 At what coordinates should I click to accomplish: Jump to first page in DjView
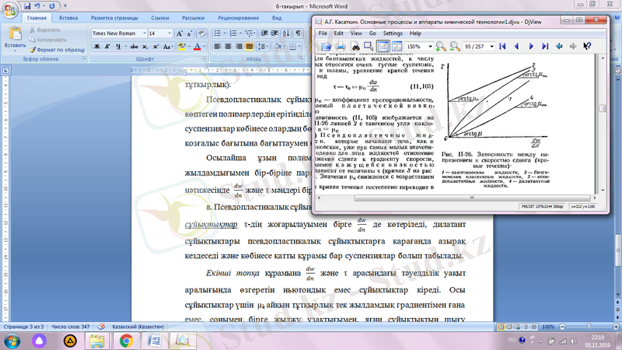click(501, 47)
